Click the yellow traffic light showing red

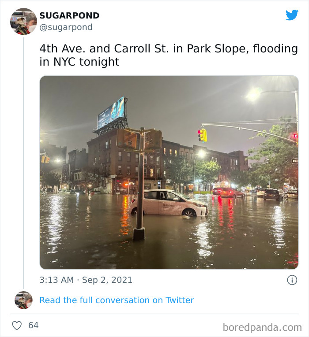202,135
